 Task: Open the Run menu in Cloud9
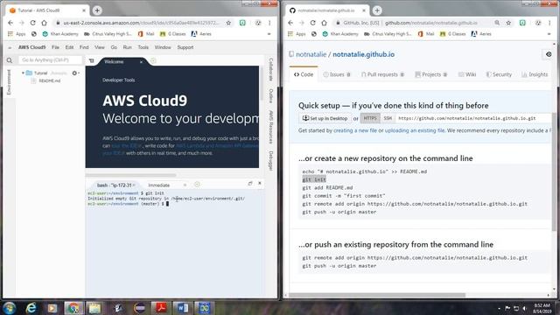pos(127,47)
